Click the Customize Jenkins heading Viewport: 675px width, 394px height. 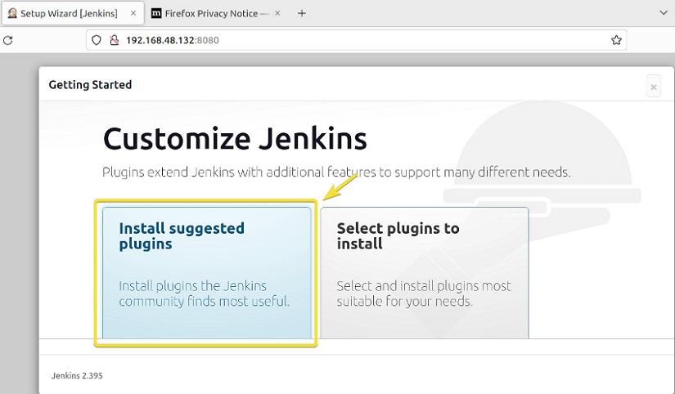[x=235, y=139]
